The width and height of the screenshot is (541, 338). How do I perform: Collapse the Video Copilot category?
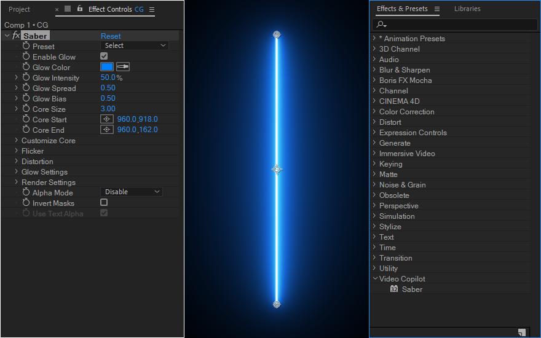(x=374, y=278)
